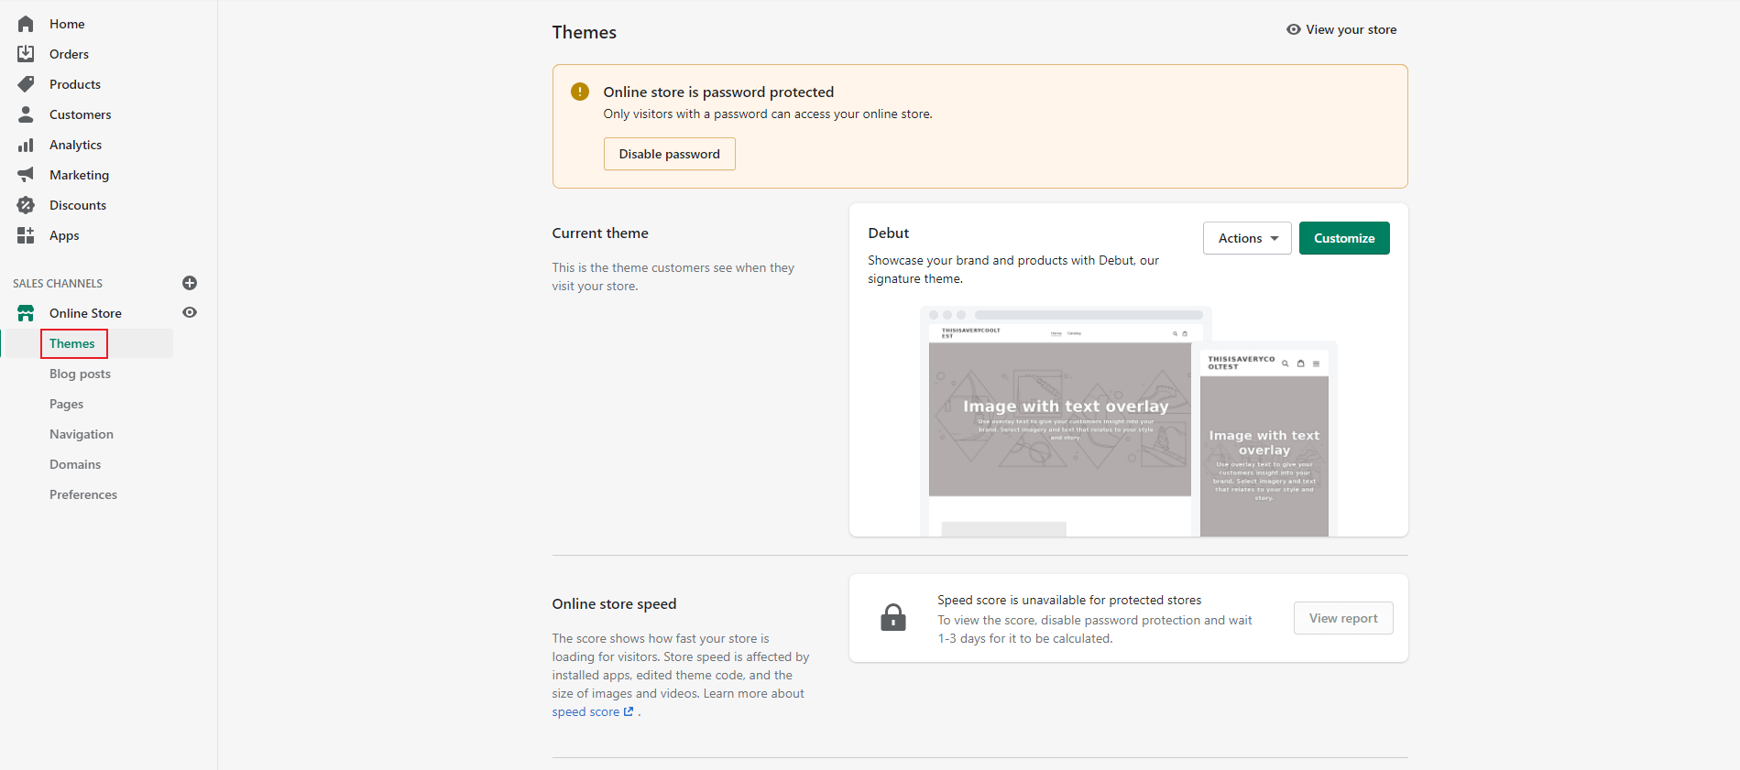Select Marketing in sidebar
The height and width of the screenshot is (770, 1740).
pos(79,175)
